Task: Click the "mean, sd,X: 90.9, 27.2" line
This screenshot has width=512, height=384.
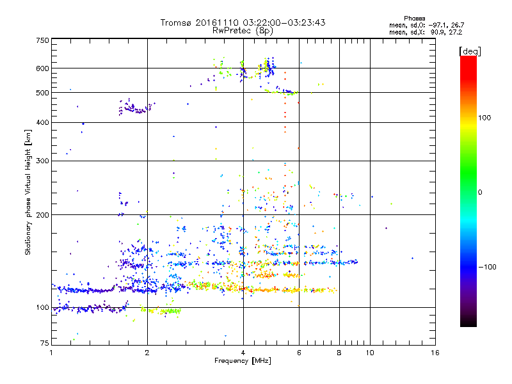Action: [x=426, y=32]
